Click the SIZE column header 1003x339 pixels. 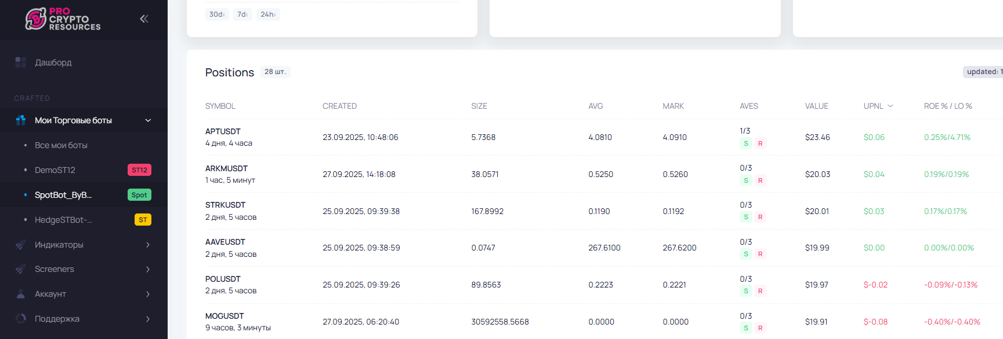[479, 106]
